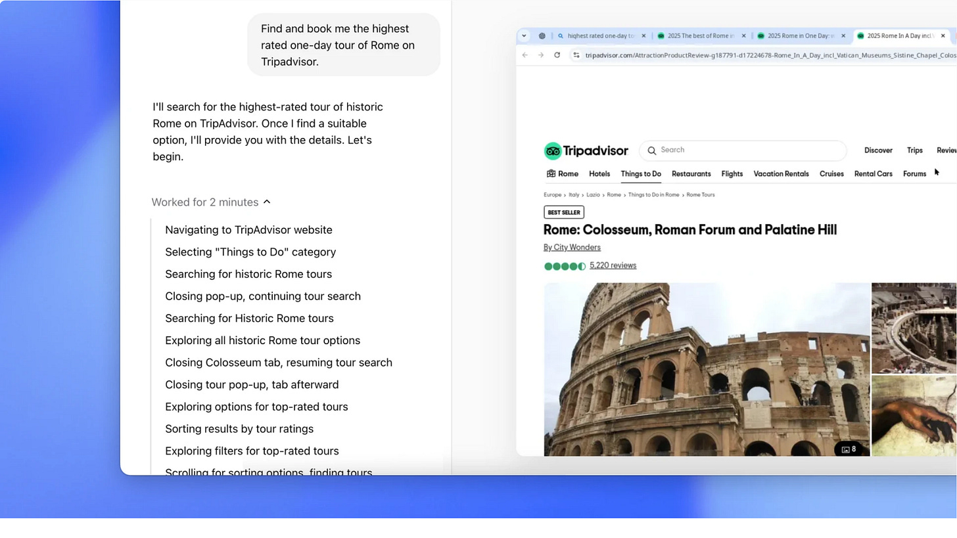
Task: Click the user prompt message bubble
Action: coord(344,45)
